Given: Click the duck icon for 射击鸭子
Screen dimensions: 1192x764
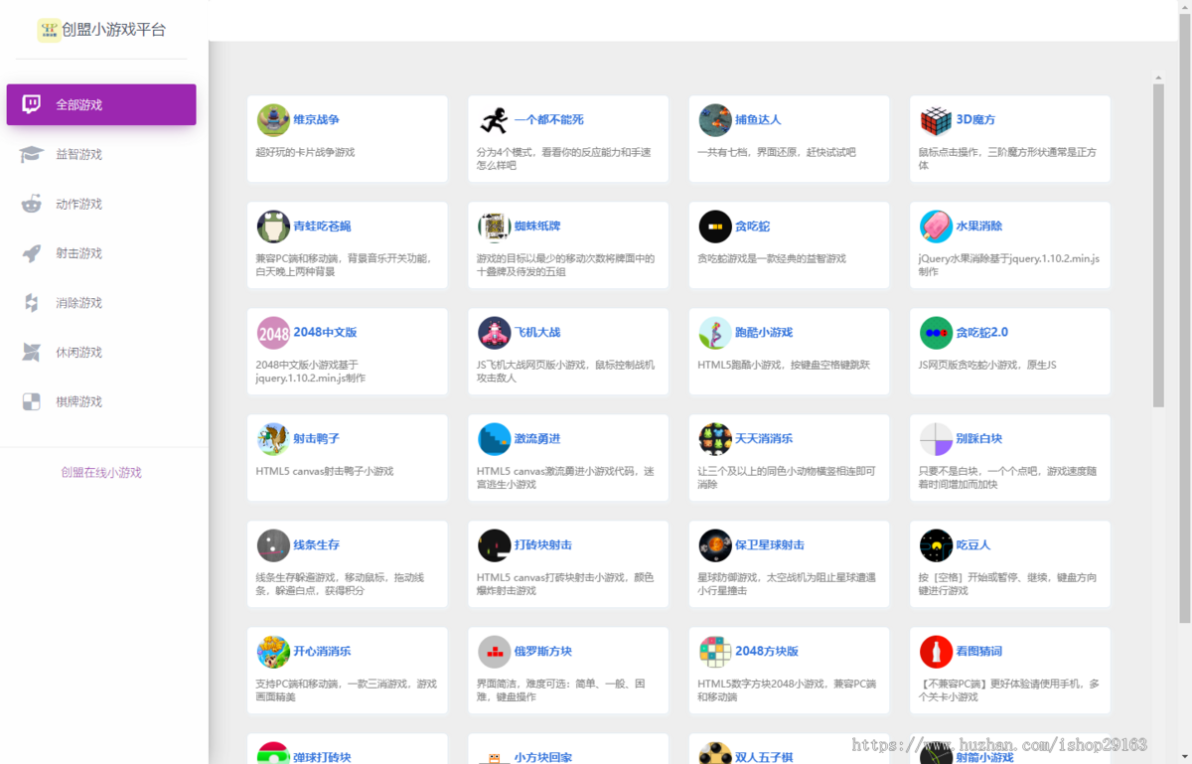Looking at the screenshot, I should 273,439.
